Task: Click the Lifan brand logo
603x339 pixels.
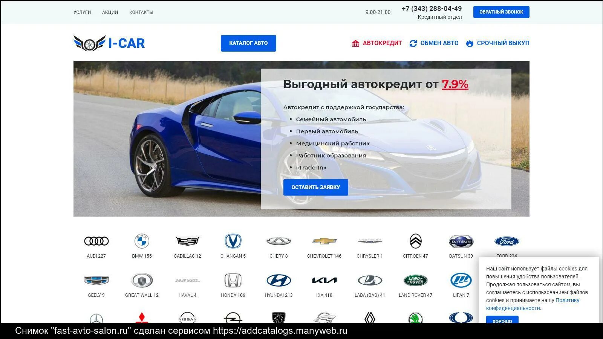Action: [x=461, y=280]
